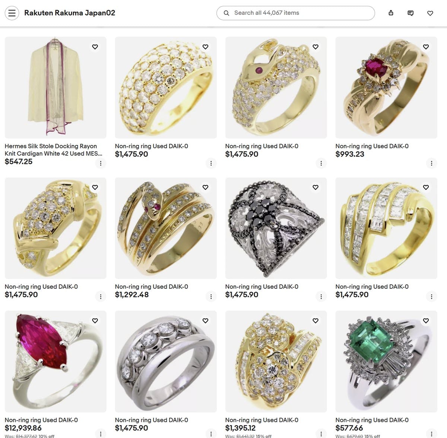Click the share store icon in header
Image resolution: width=447 pixels, height=438 pixels.
391,13
